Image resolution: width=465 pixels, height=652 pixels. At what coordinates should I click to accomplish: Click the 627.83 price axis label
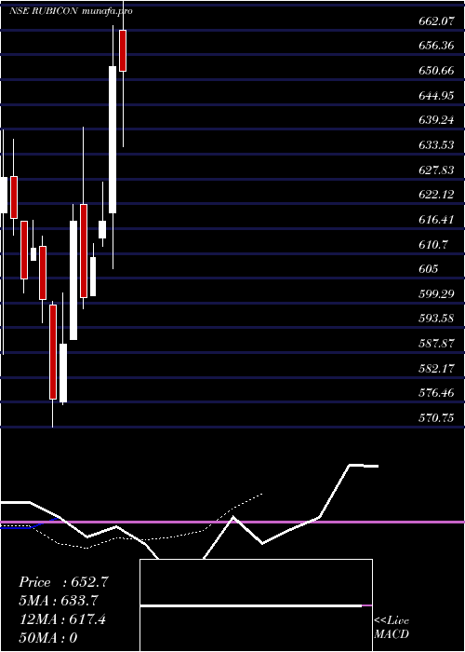pos(436,170)
